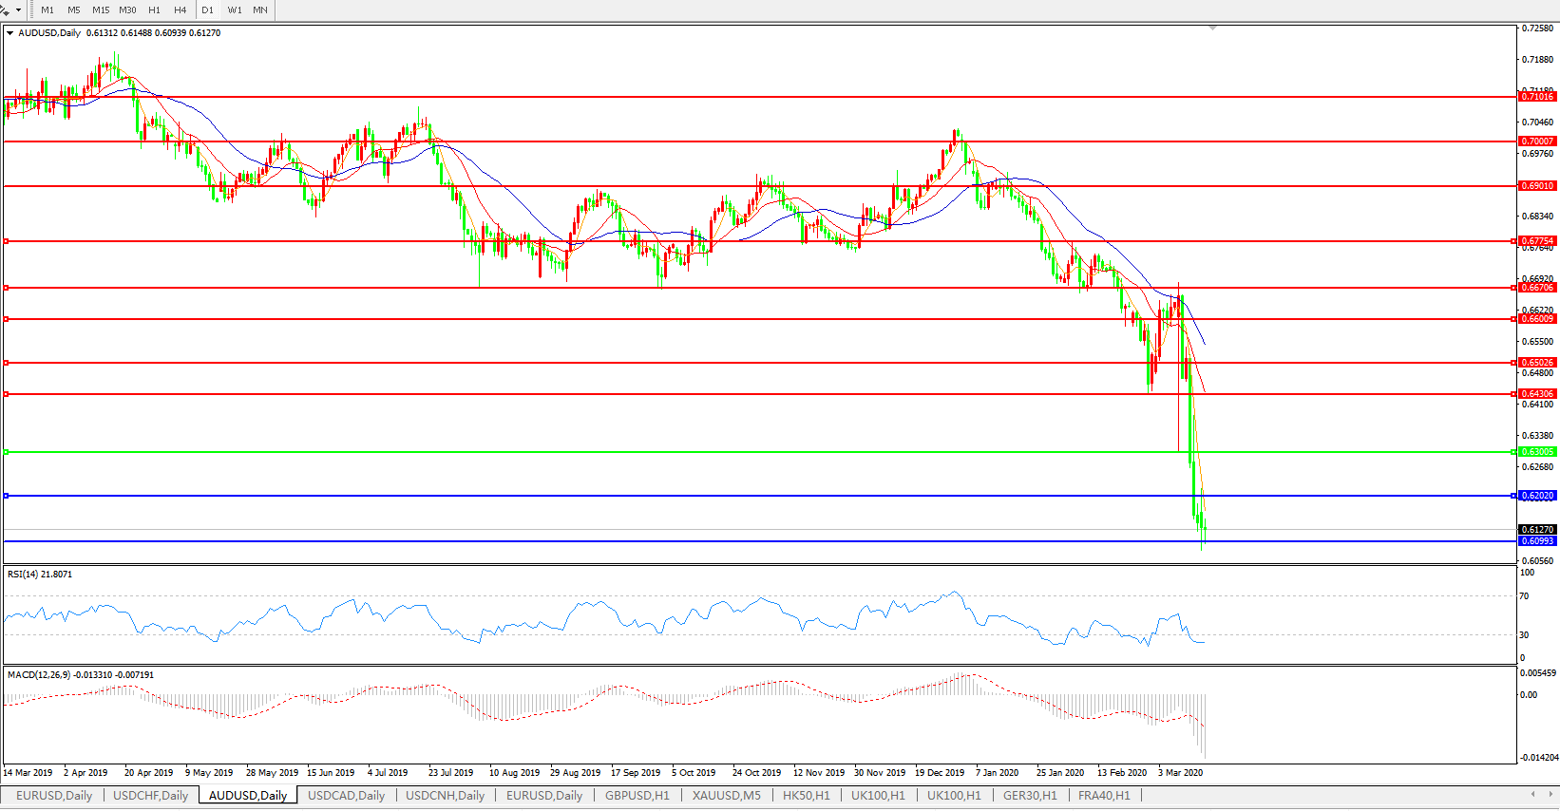
Task: Switch to the M1 timeframe
Action: pos(48,10)
